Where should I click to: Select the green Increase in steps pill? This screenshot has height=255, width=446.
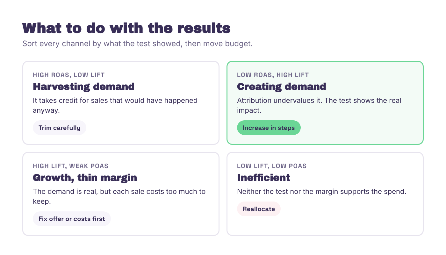tap(269, 128)
